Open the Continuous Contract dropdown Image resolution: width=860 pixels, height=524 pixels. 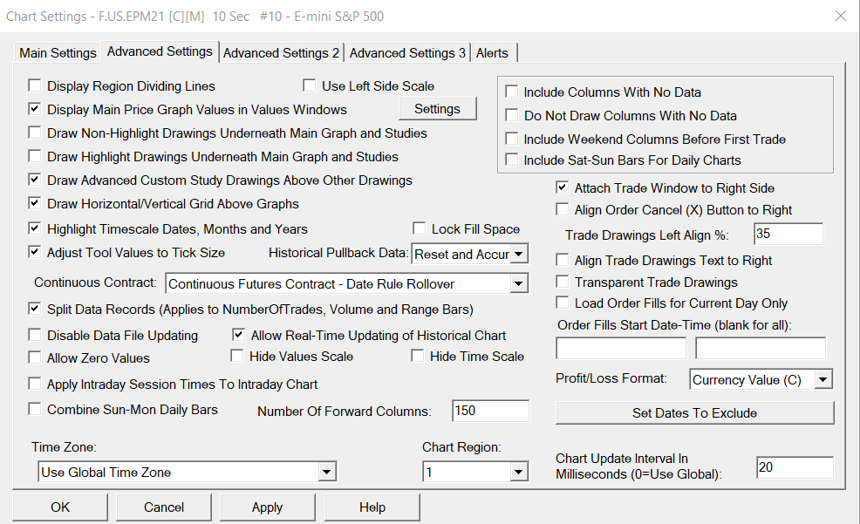pos(519,283)
